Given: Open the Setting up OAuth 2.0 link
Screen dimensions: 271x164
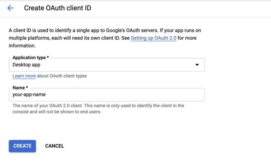Looking at the screenshot, I should coord(153,38).
